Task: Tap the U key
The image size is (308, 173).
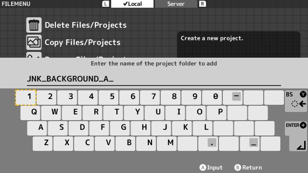Action: click(x=154, y=113)
